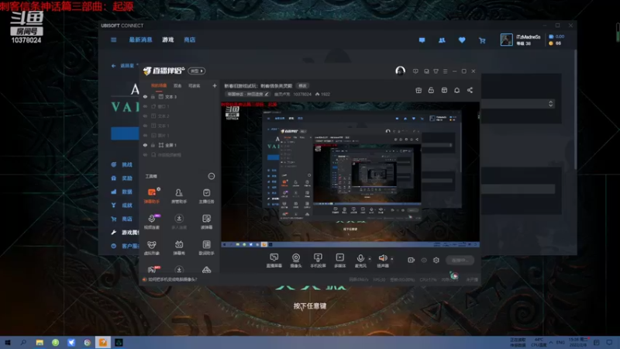Image resolution: width=620 pixels, height=349 pixels.
Task: Collapse the toolbox section with circle button
Action: [x=212, y=176]
